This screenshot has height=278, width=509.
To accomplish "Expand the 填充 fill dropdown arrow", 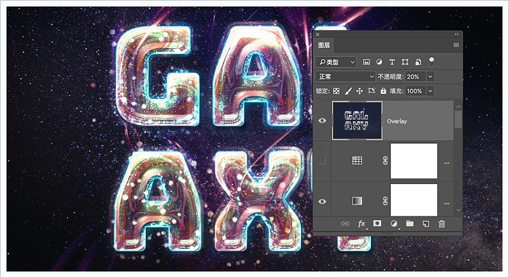I will (x=430, y=91).
